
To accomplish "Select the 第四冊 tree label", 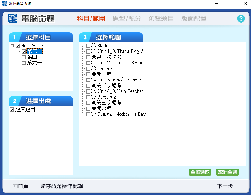I will point(35,57).
